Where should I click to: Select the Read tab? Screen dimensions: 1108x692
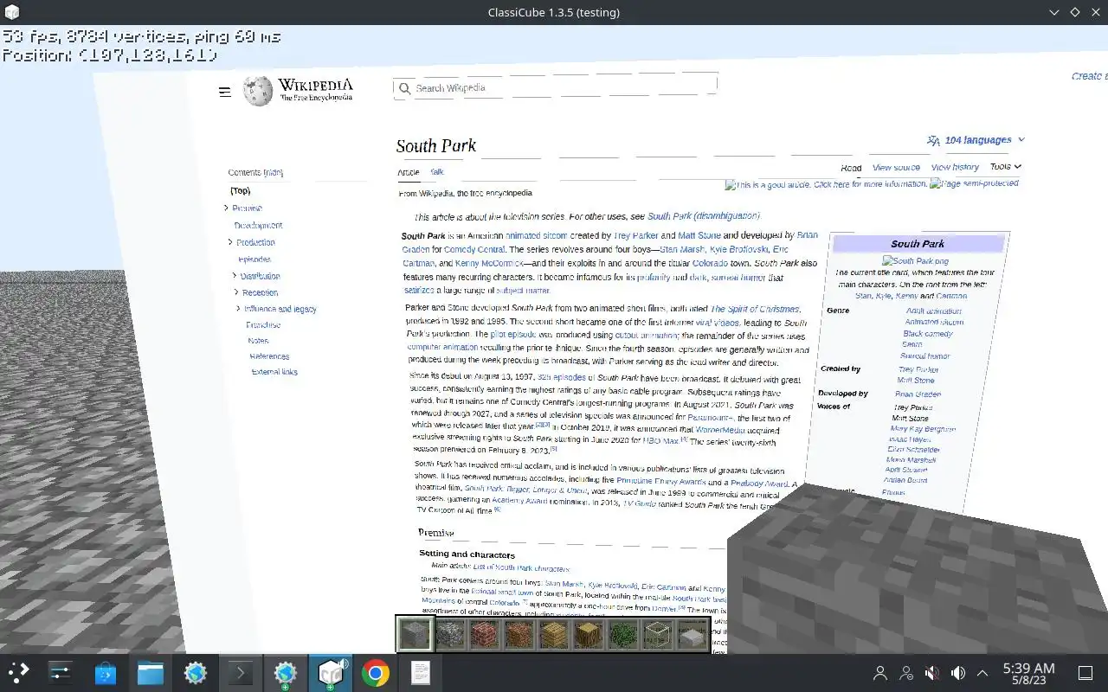(851, 168)
